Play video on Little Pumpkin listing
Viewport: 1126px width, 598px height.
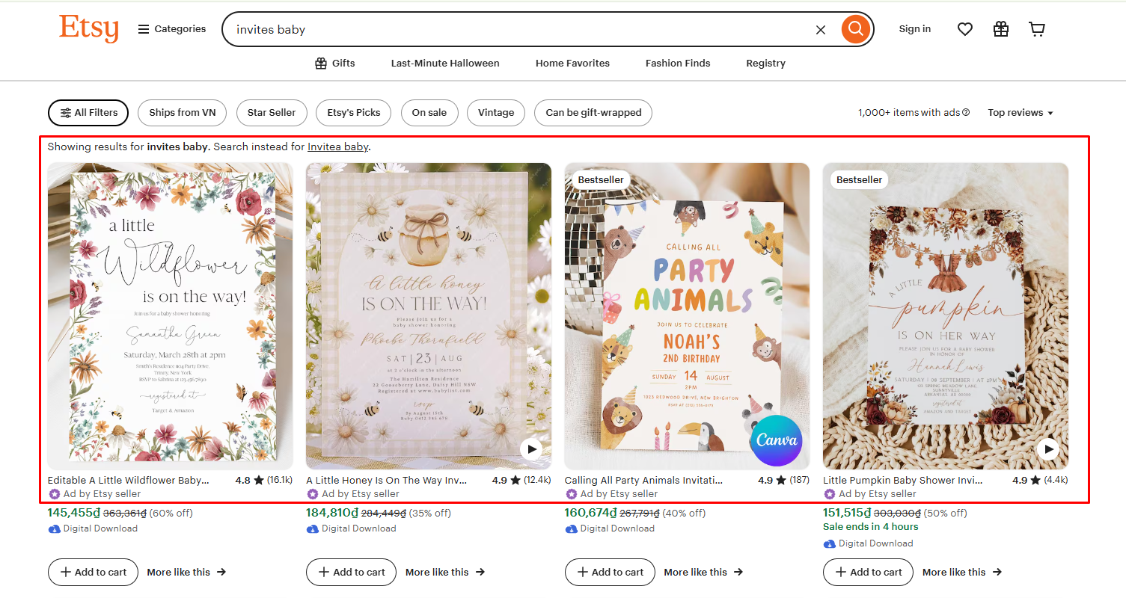1047,449
